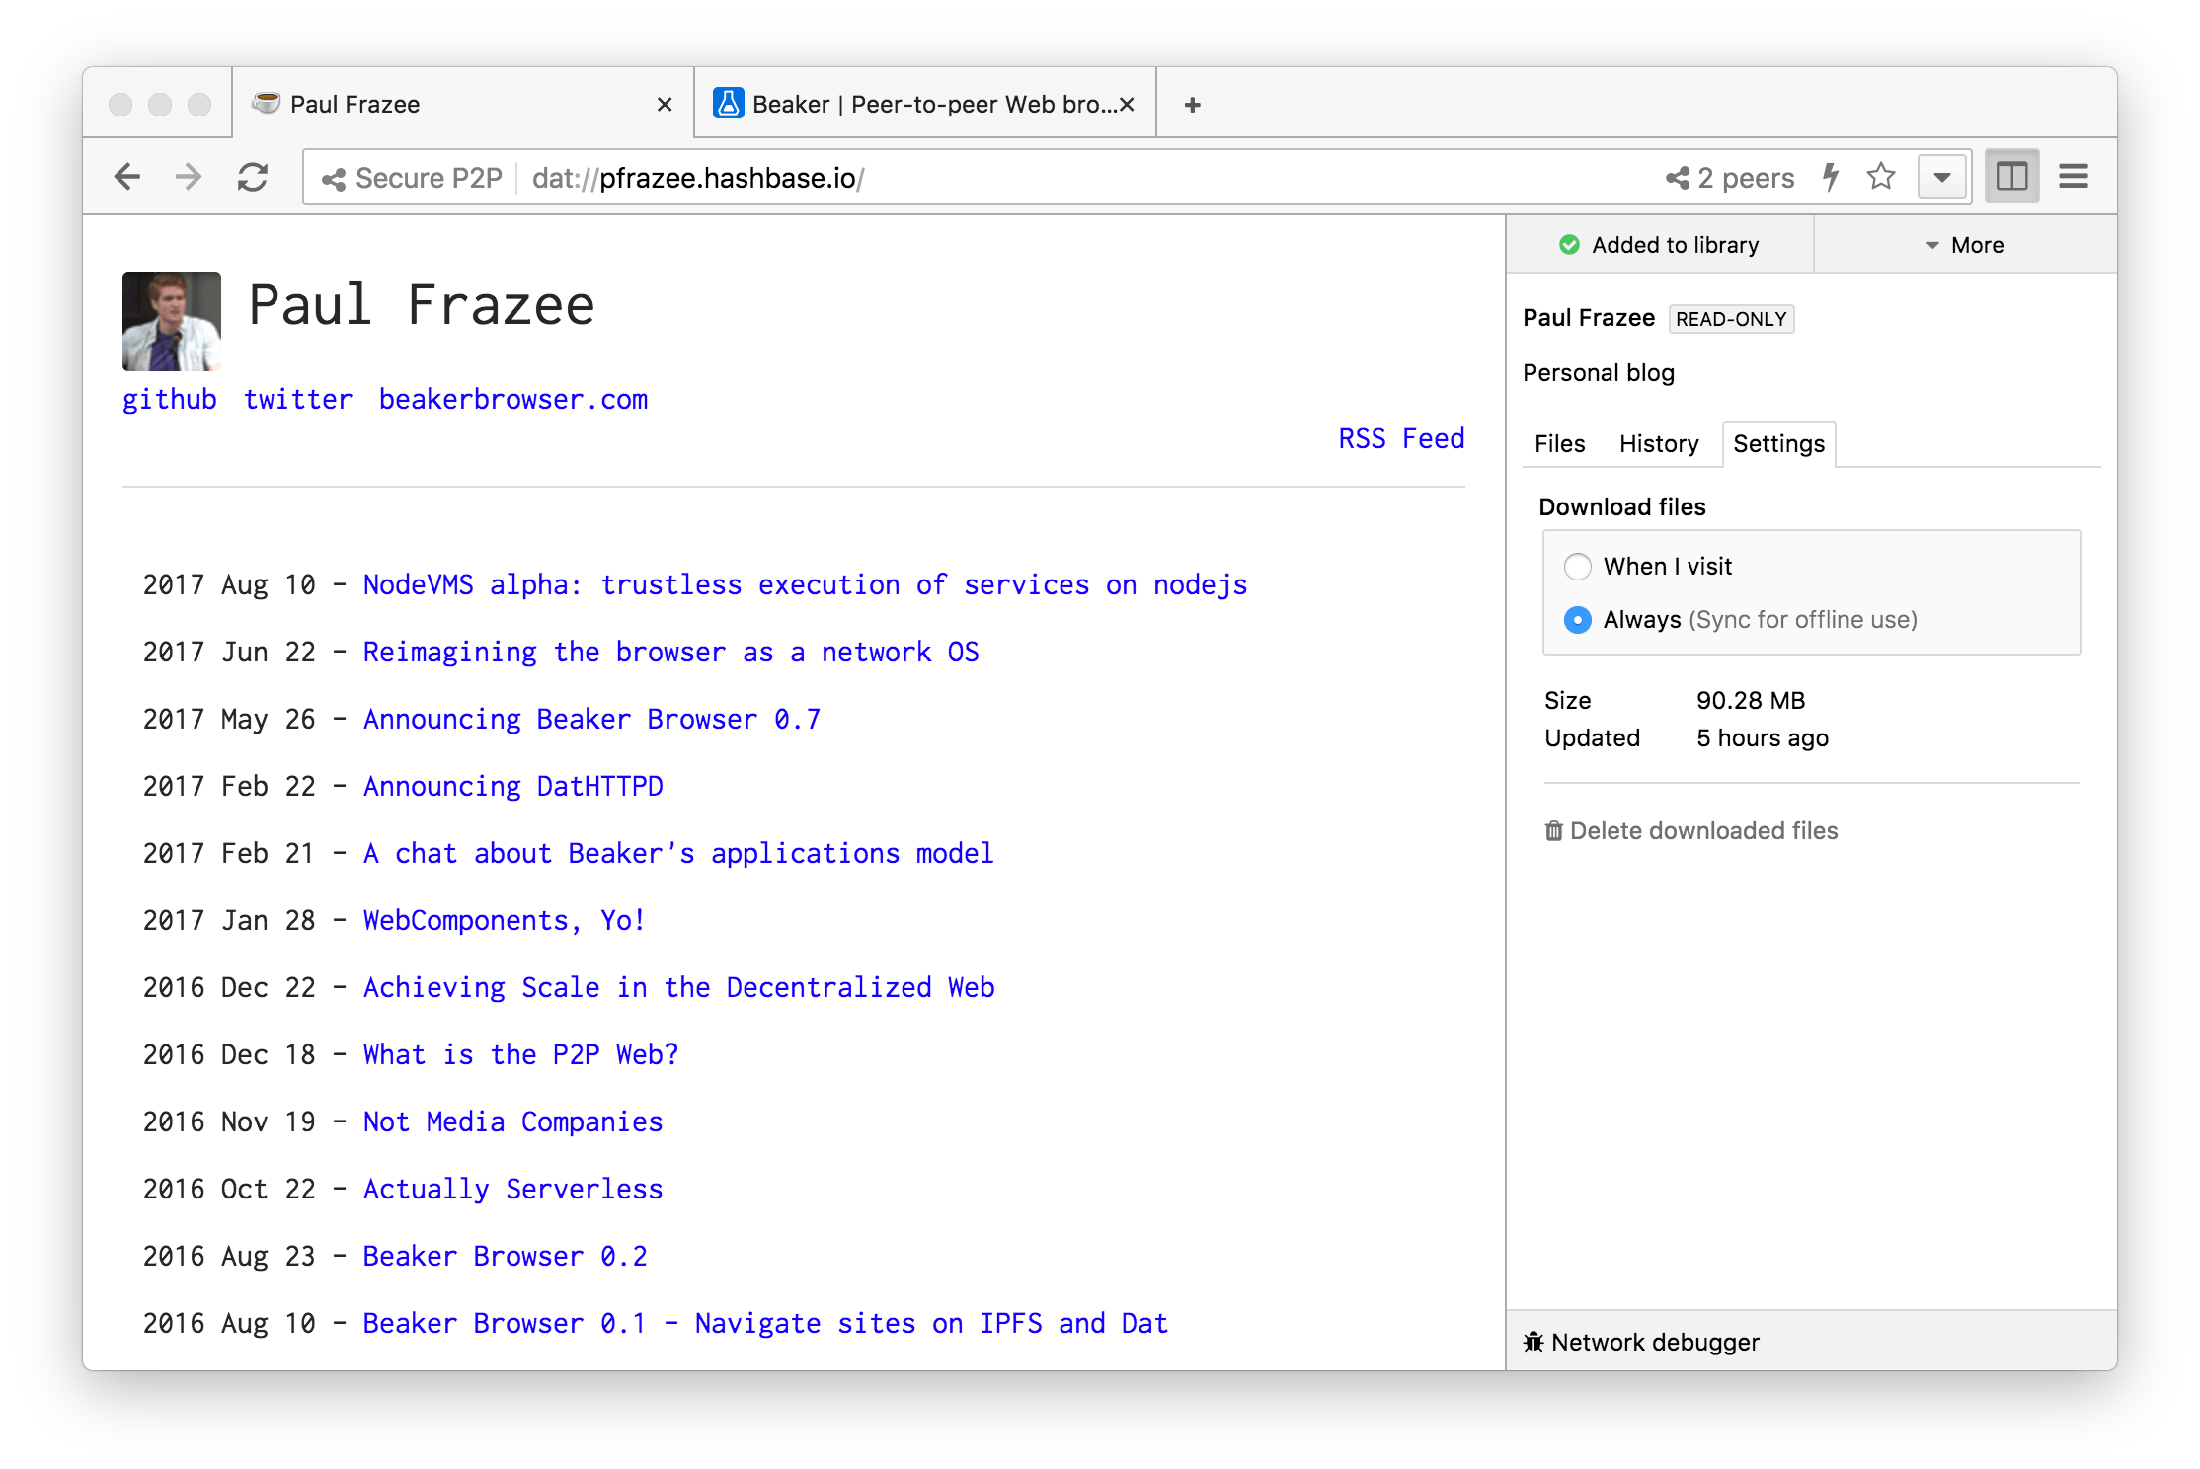The height and width of the screenshot is (1469, 2200).
Task: Open Reimagining the browser as a network OS
Action: [671, 652]
